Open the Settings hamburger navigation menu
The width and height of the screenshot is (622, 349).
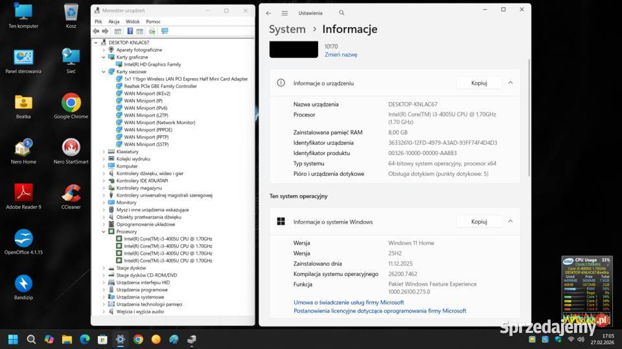pos(284,13)
